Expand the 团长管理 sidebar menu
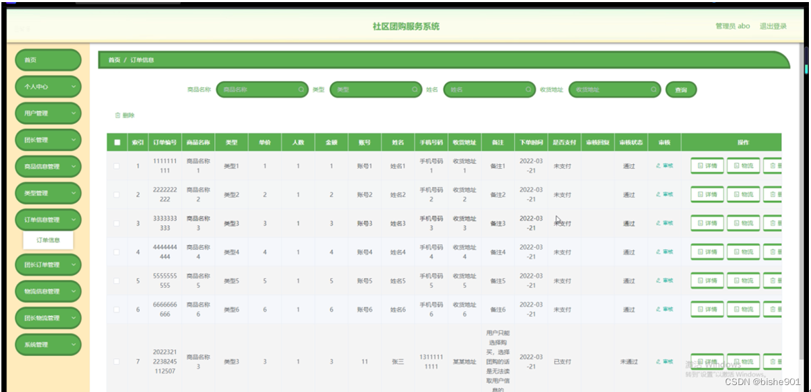 (x=48, y=140)
